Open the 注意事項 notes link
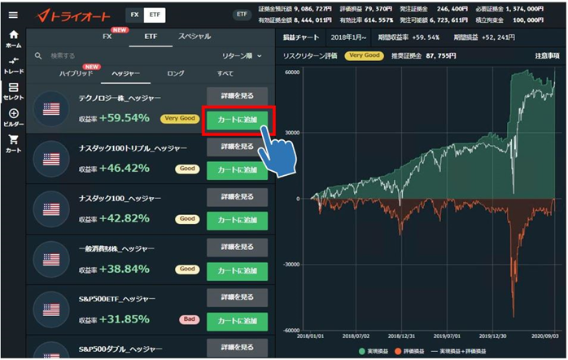The image size is (568, 360). (547, 56)
